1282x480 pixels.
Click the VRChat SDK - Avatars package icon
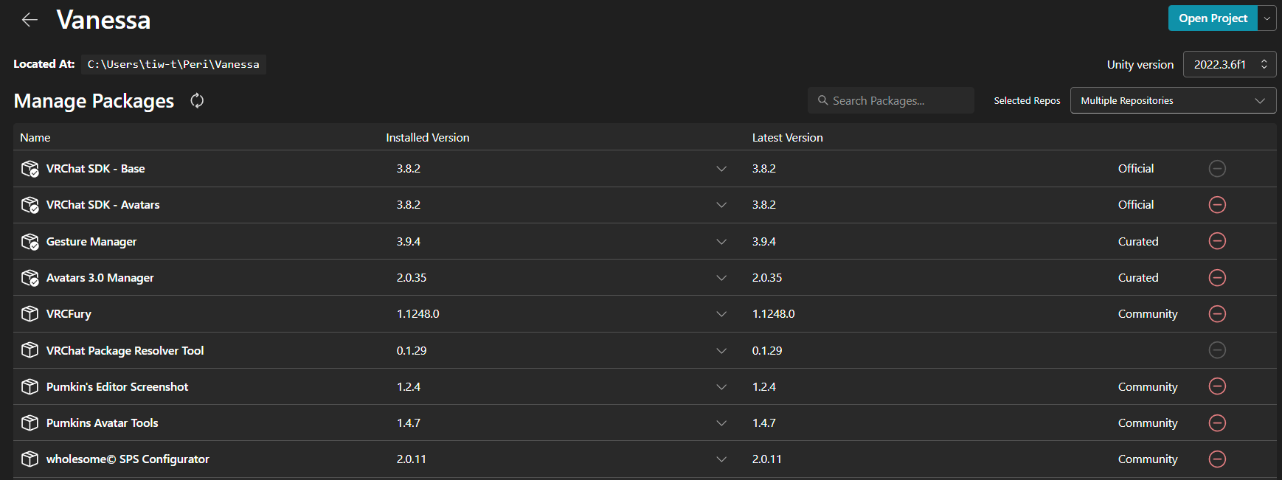(30, 205)
